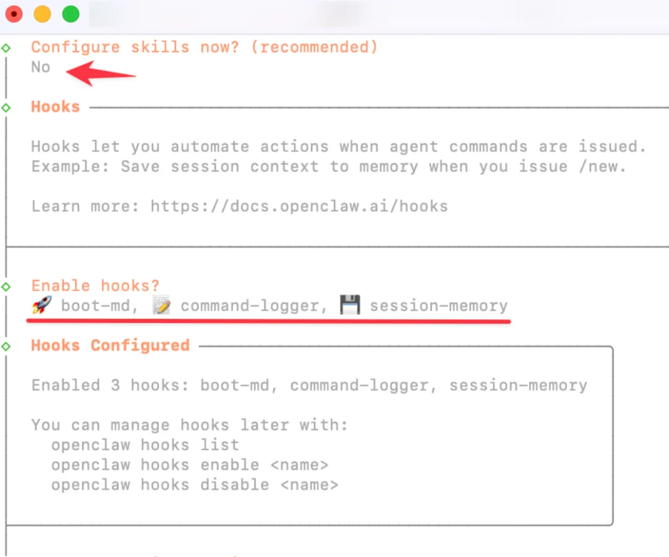Click the session-memory hook name
Image resolution: width=669 pixels, height=557 pixels.
point(439,306)
